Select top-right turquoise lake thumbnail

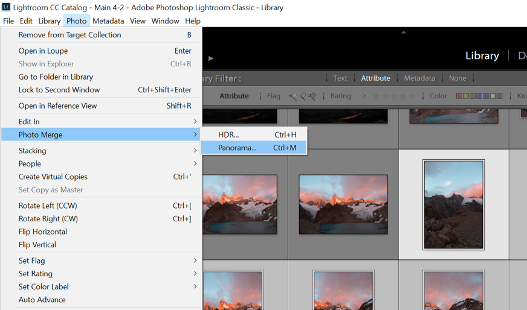coord(454,116)
